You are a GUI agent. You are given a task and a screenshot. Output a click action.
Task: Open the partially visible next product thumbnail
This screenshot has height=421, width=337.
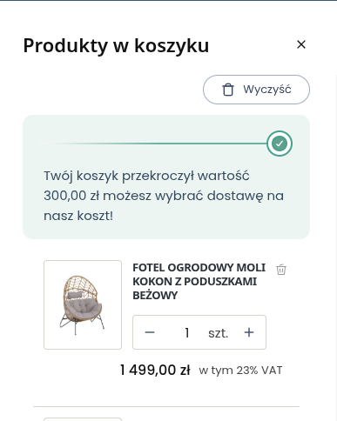[x=83, y=419]
